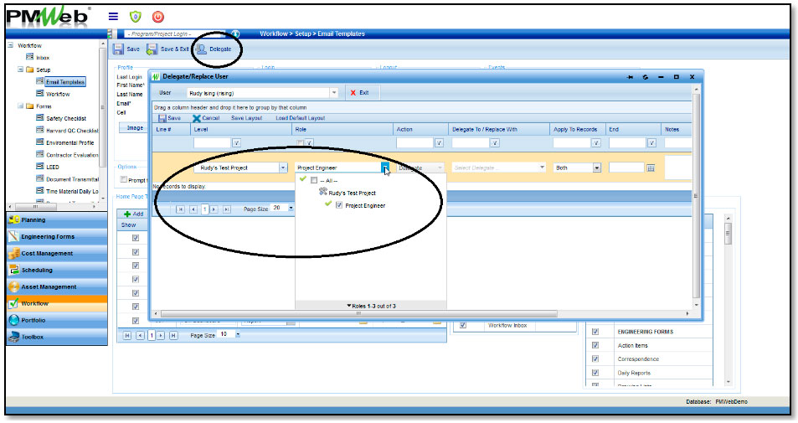Collapse the Workflow root tree node

click(x=10, y=45)
